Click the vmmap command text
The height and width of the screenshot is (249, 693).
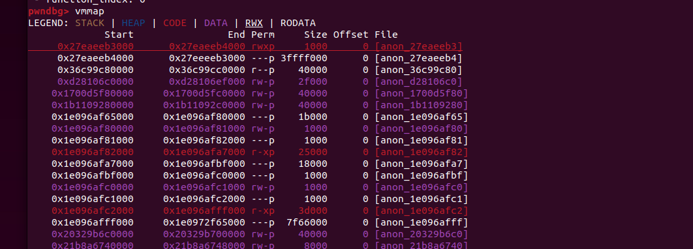[89, 12]
